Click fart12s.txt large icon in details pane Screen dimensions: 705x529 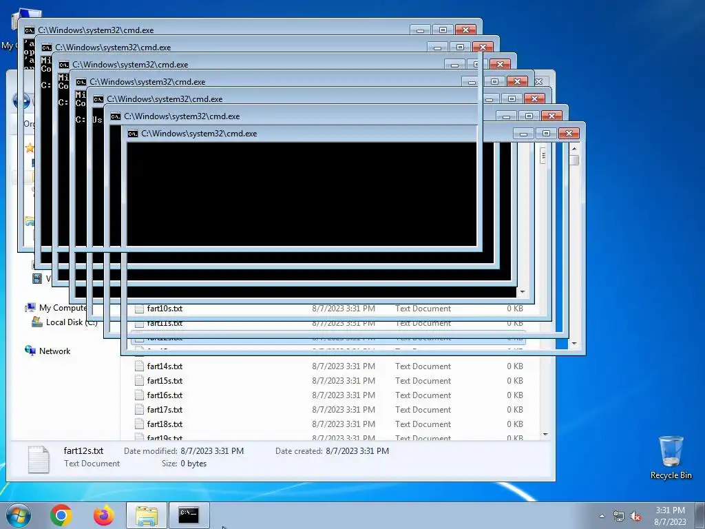(x=39, y=459)
